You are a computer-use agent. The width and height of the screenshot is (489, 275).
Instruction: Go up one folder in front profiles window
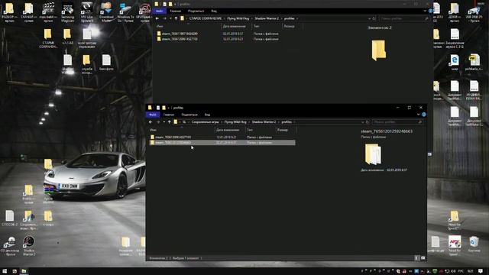click(170, 122)
